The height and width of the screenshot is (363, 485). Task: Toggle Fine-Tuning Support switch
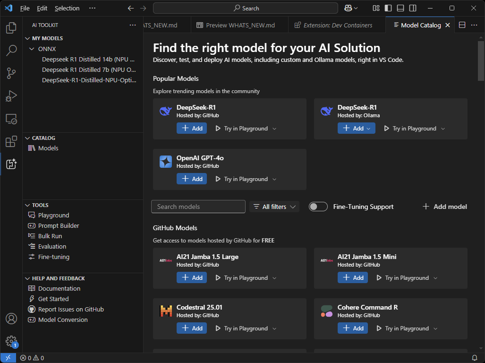318,207
